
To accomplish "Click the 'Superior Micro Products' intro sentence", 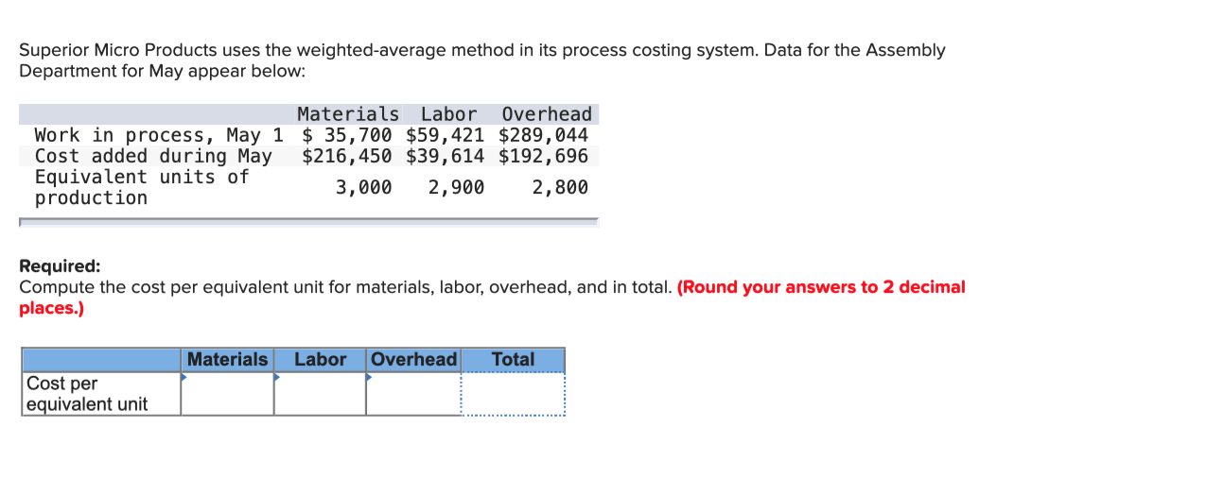I will click(x=481, y=60).
